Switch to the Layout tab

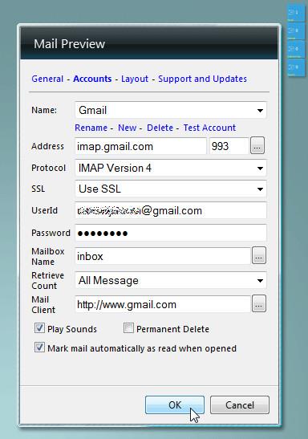coord(135,79)
